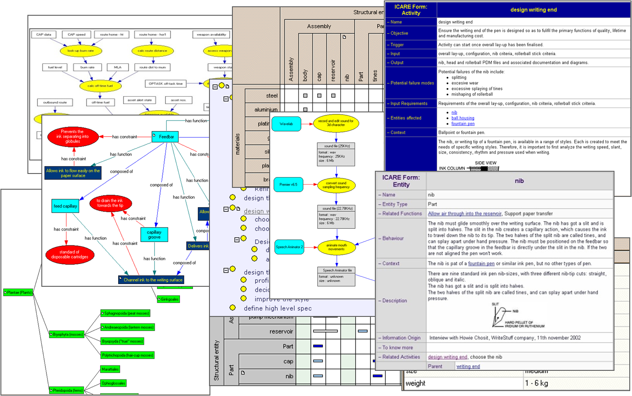Click the page icon beside the nib Gantt row
The image size is (632, 396).
pyautogui.click(x=243, y=373)
